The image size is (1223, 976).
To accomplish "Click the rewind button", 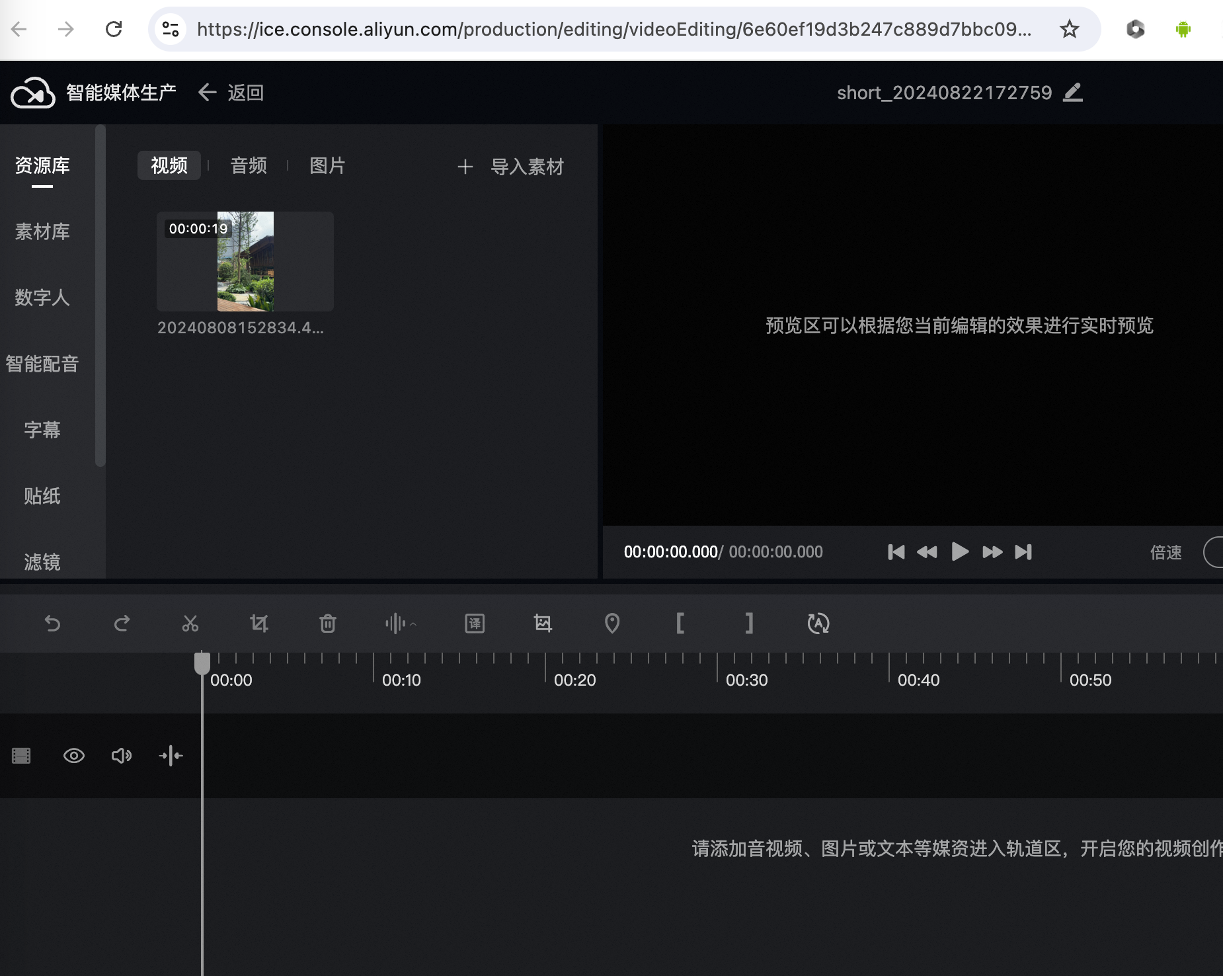I will (x=927, y=552).
